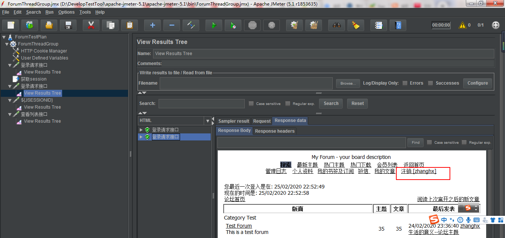Click the remote engines globe icon

[496, 25]
